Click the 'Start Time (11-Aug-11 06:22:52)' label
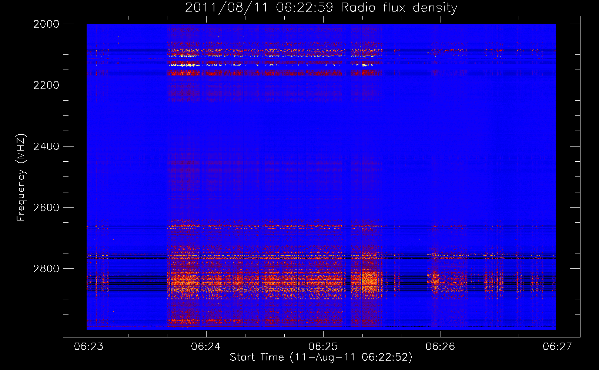The width and height of the screenshot is (599, 370). coord(321,357)
